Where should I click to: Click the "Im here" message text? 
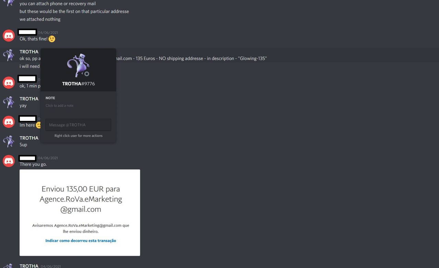point(27,125)
